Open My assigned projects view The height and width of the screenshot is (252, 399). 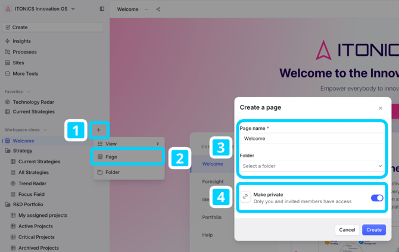point(43,215)
